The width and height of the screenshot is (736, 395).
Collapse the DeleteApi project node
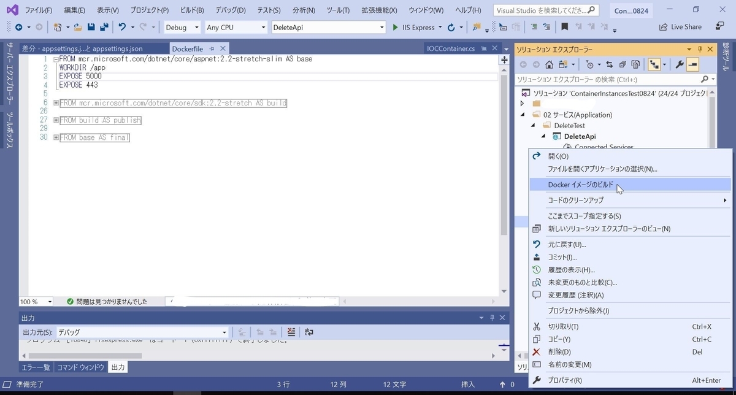pyautogui.click(x=543, y=136)
